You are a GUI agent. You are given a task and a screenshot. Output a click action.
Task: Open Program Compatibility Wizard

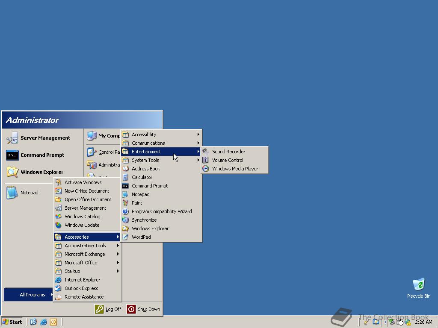[x=161, y=211]
